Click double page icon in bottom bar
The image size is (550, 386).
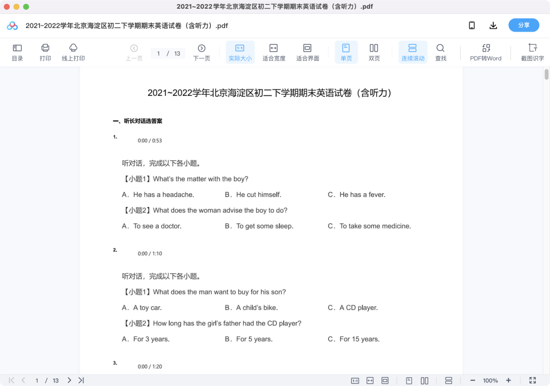424,381
